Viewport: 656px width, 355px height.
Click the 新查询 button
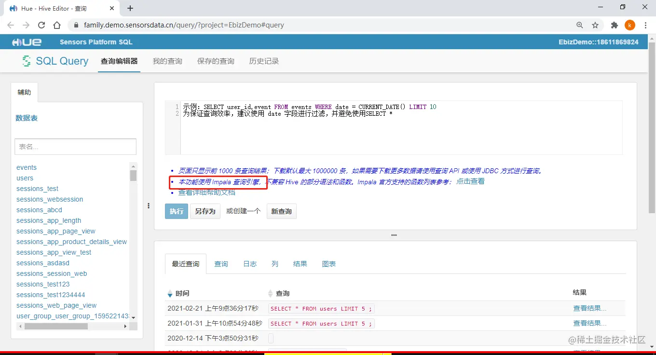click(282, 211)
